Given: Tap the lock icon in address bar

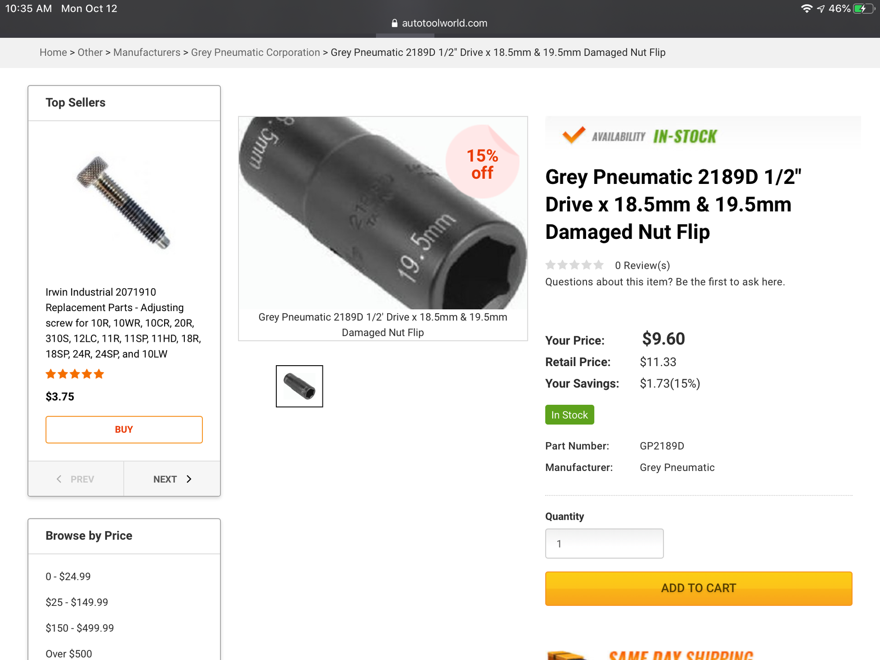Looking at the screenshot, I should click(394, 23).
